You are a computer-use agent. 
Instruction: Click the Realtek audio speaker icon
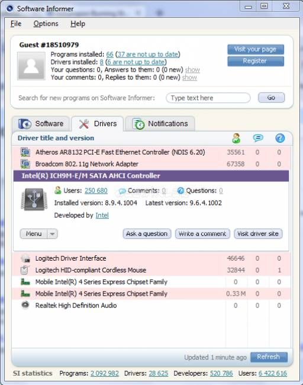[25, 305]
